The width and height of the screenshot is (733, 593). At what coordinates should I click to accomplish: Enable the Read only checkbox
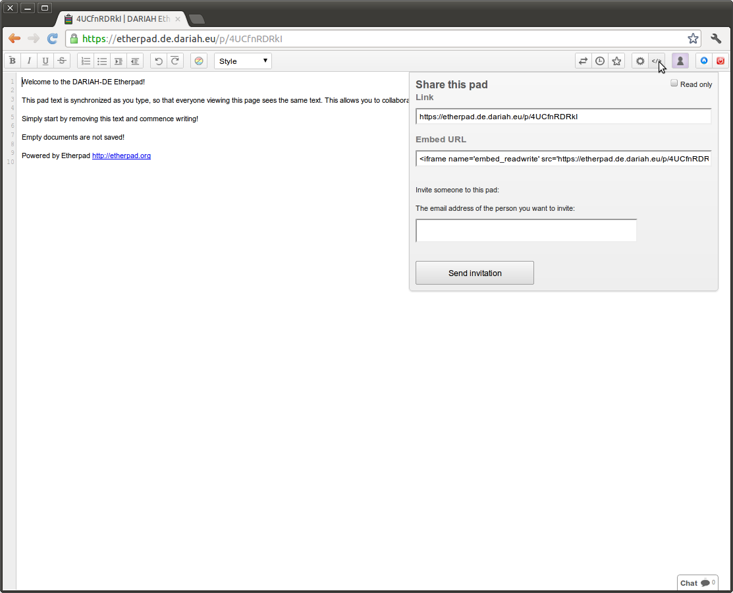point(674,84)
